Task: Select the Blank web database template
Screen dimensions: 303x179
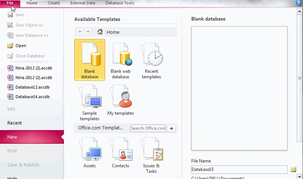Action: pos(121,61)
